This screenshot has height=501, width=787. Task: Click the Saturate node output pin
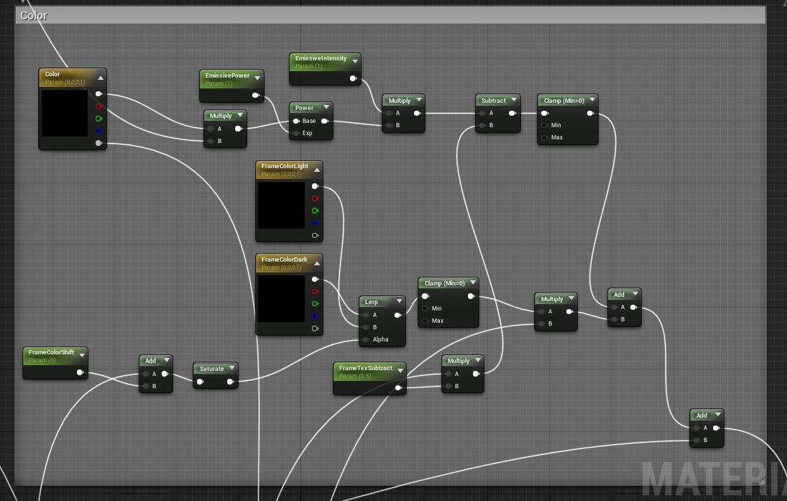tap(230, 382)
